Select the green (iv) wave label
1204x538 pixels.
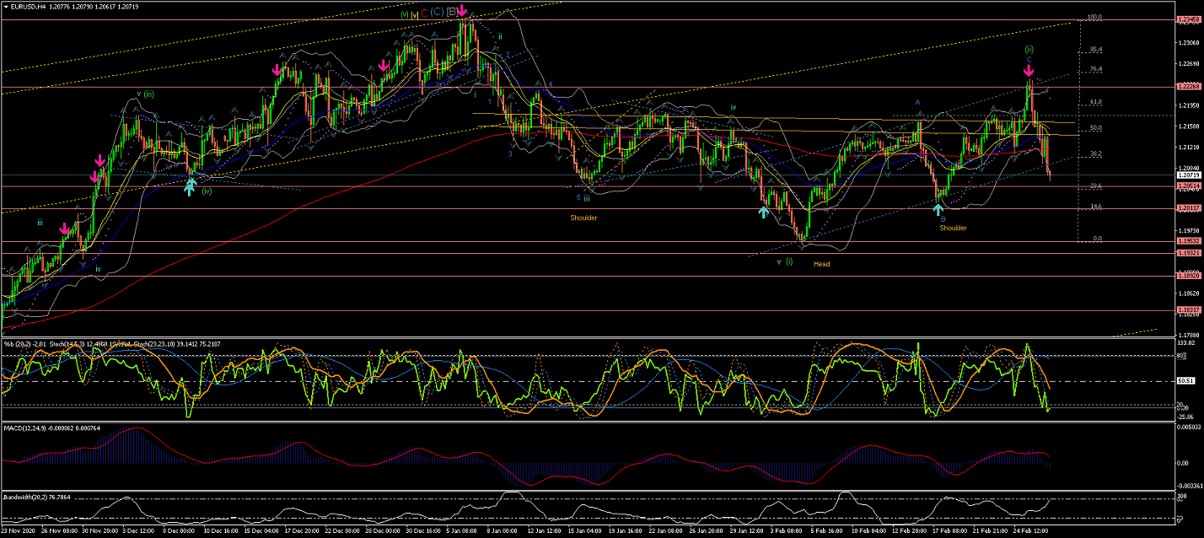point(207,191)
